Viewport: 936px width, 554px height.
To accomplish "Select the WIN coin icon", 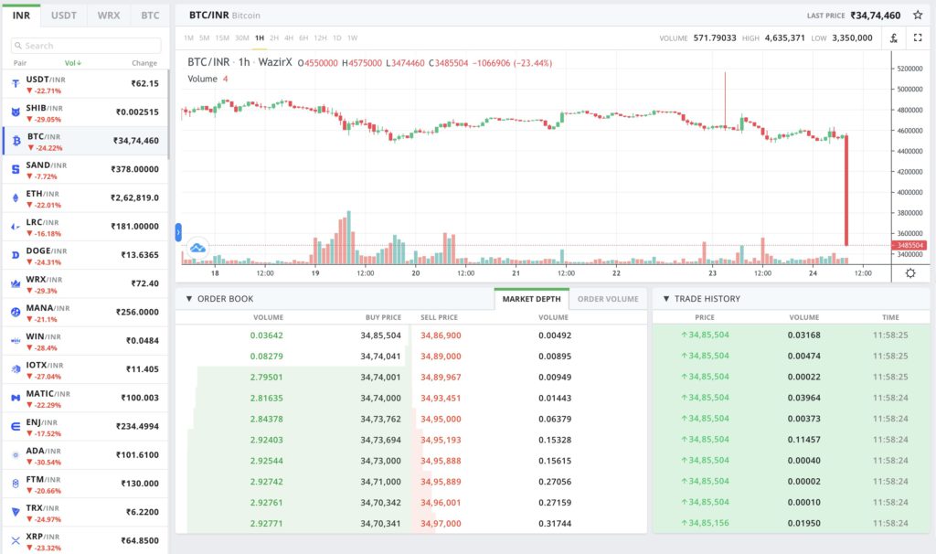I will (x=16, y=341).
